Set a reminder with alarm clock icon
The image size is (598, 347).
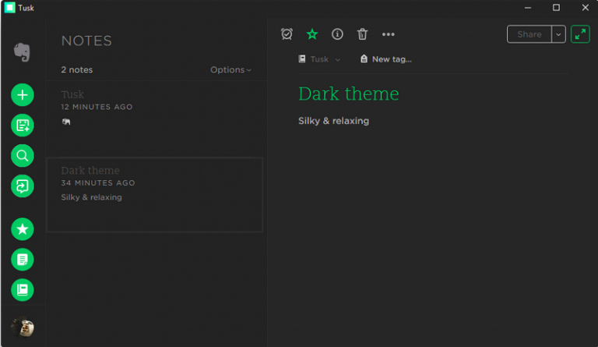(x=287, y=34)
